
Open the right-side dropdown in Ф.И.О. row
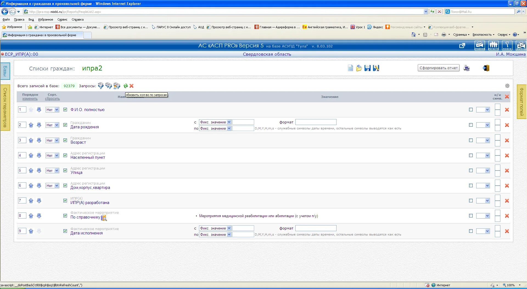tap(483, 110)
